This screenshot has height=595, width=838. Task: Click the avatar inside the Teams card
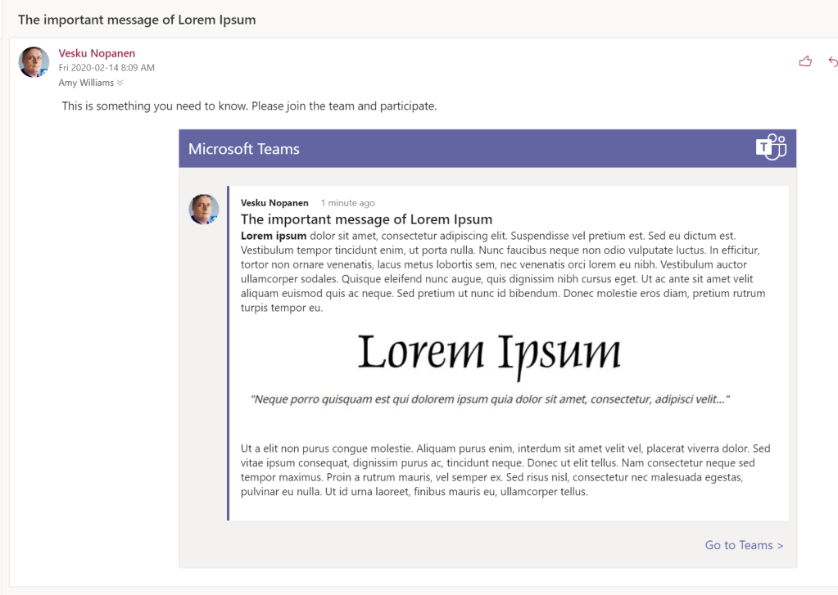(x=204, y=210)
